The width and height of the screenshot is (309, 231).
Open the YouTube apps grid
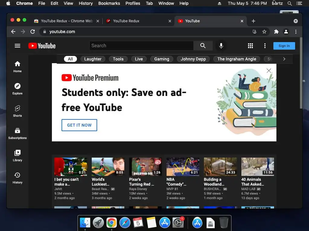click(250, 46)
